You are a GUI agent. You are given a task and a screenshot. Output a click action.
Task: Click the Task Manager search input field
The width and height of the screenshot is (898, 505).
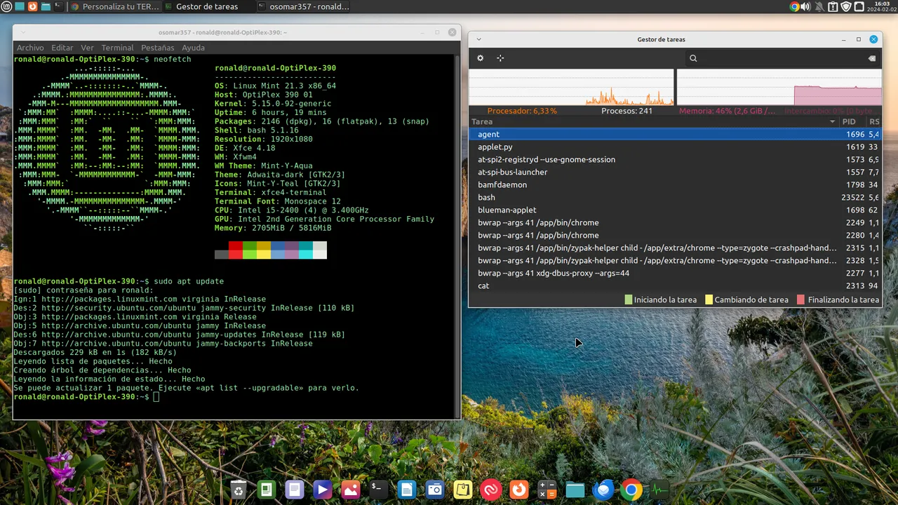tap(782, 58)
